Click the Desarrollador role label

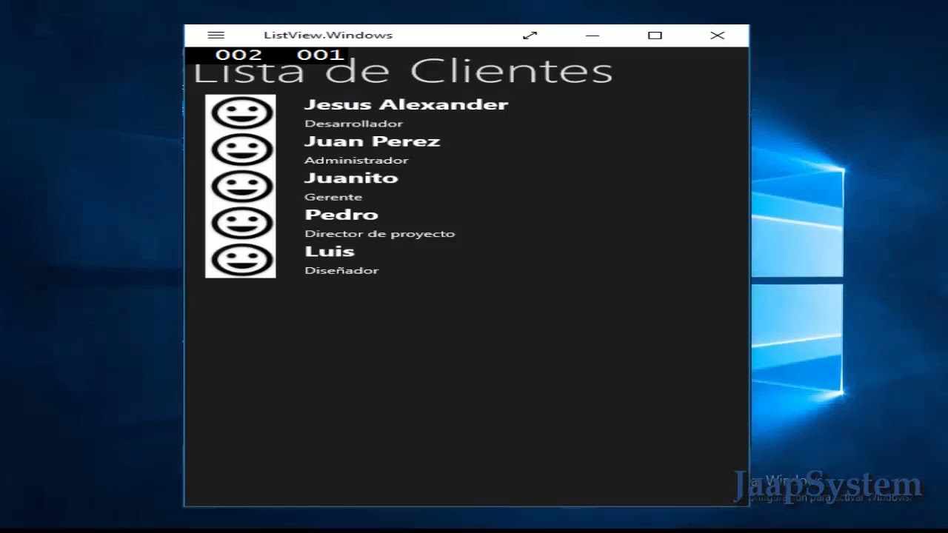click(x=354, y=124)
